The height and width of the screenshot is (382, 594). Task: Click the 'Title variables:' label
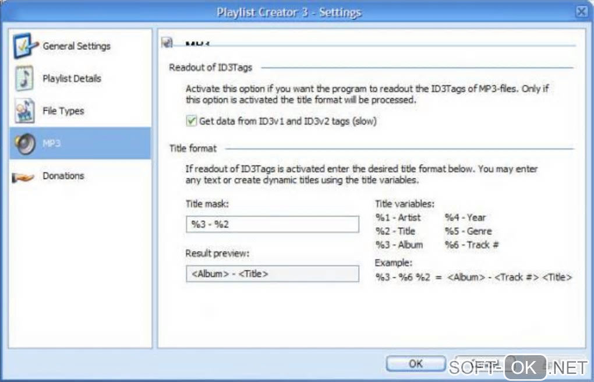pyautogui.click(x=405, y=204)
